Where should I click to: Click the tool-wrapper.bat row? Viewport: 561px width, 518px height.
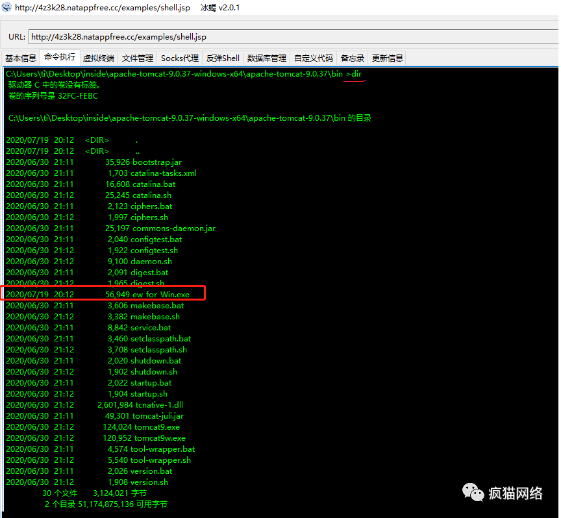[100, 449]
